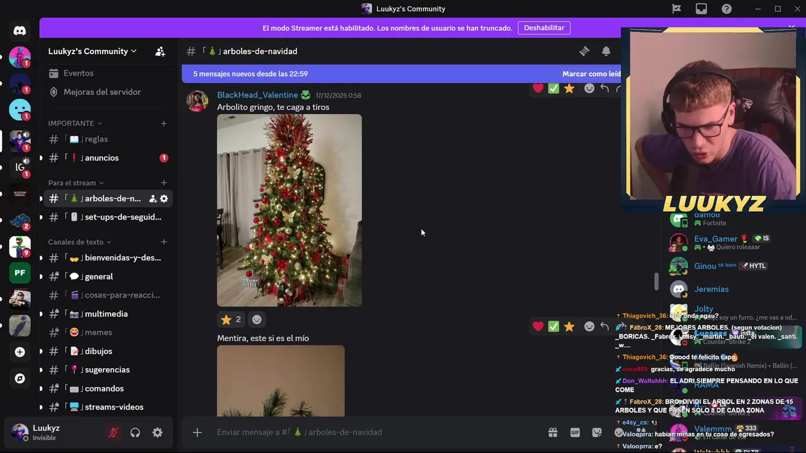
Task: Create invite for arboles-de-navidad channel
Action: tap(152, 199)
